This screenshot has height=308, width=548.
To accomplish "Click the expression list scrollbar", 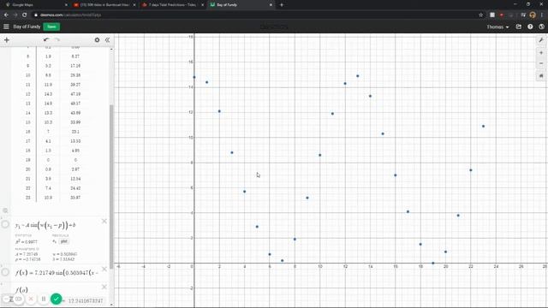I will (111, 187).
